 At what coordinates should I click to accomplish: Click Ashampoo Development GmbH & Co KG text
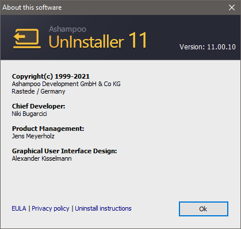click(66, 84)
